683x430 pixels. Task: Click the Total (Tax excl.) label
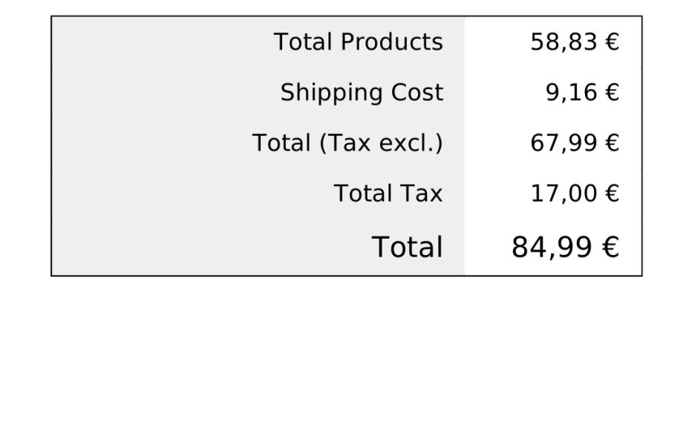click(347, 142)
